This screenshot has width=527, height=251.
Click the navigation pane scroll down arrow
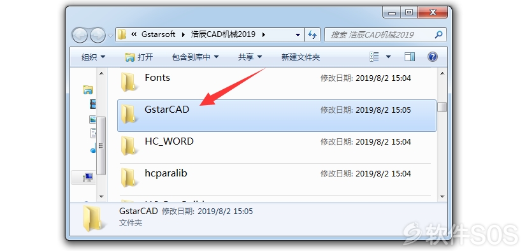tap(101, 197)
